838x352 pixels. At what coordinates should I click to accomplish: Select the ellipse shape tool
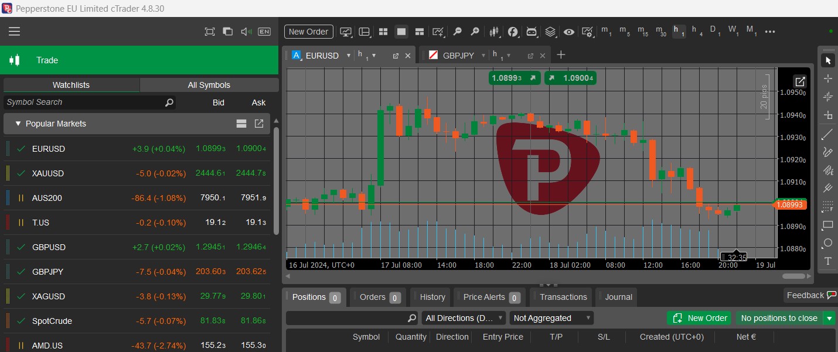click(x=828, y=243)
